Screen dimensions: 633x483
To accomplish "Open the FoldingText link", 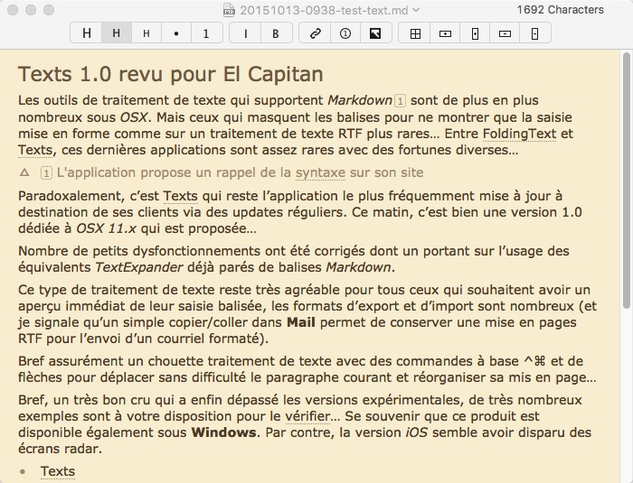I will pos(520,134).
